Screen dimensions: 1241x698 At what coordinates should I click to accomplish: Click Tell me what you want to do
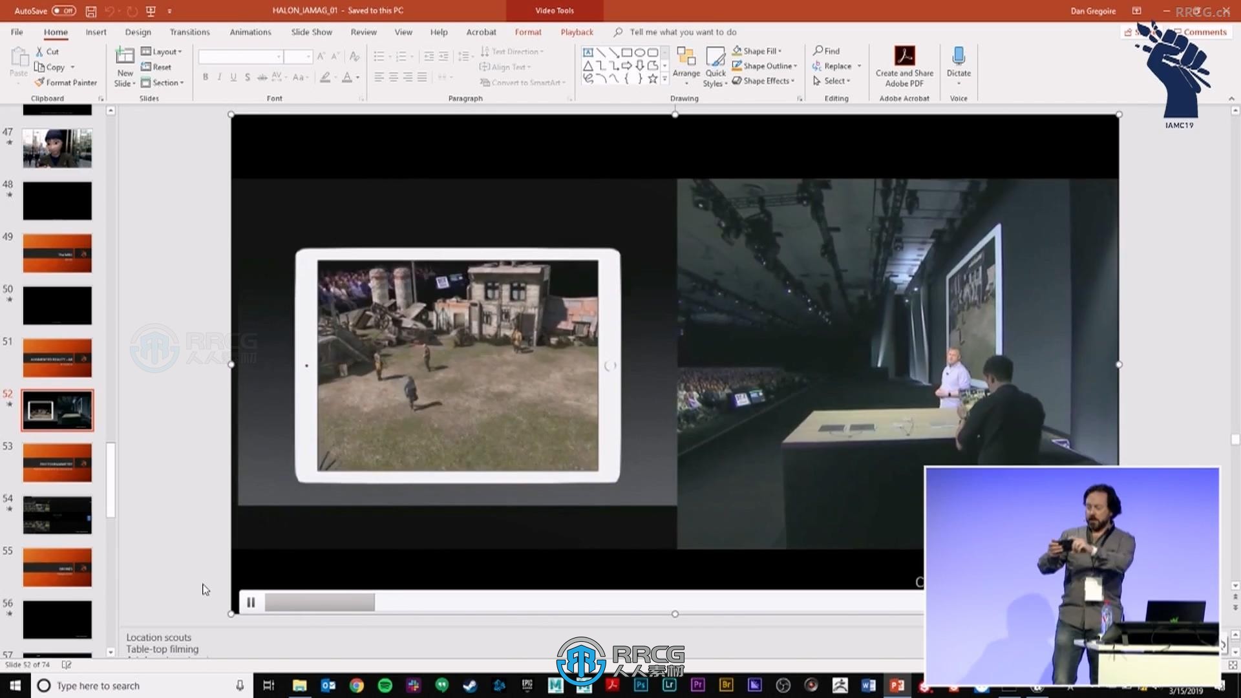[683, 32]
